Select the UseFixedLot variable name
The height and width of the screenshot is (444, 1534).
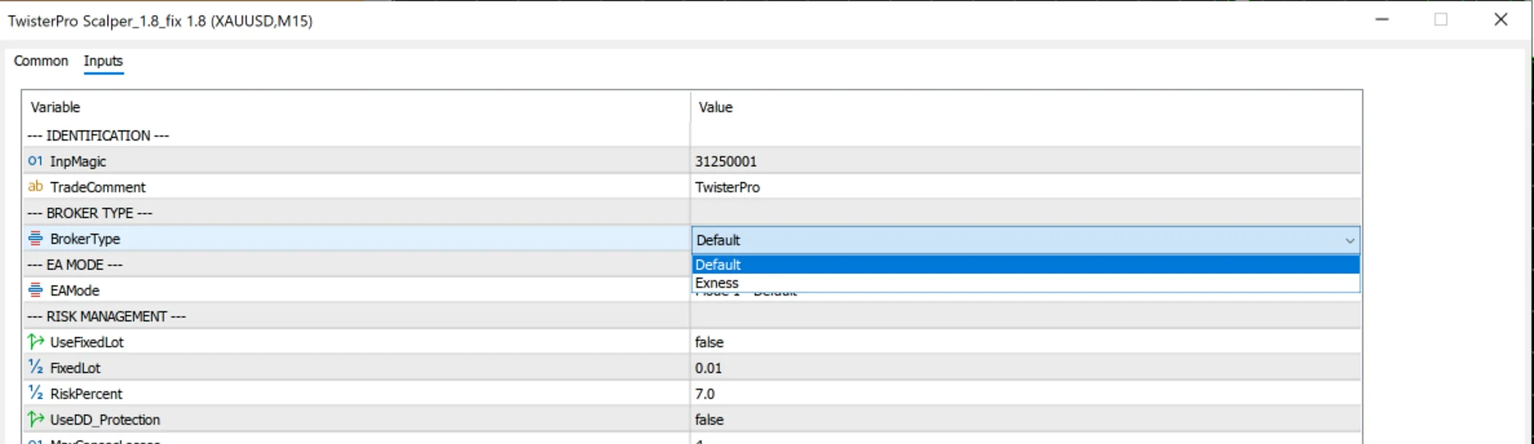(x=87, y=342)
